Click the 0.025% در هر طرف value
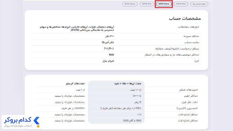The width and height of the screenshot is (233, 131). point(73,108)
